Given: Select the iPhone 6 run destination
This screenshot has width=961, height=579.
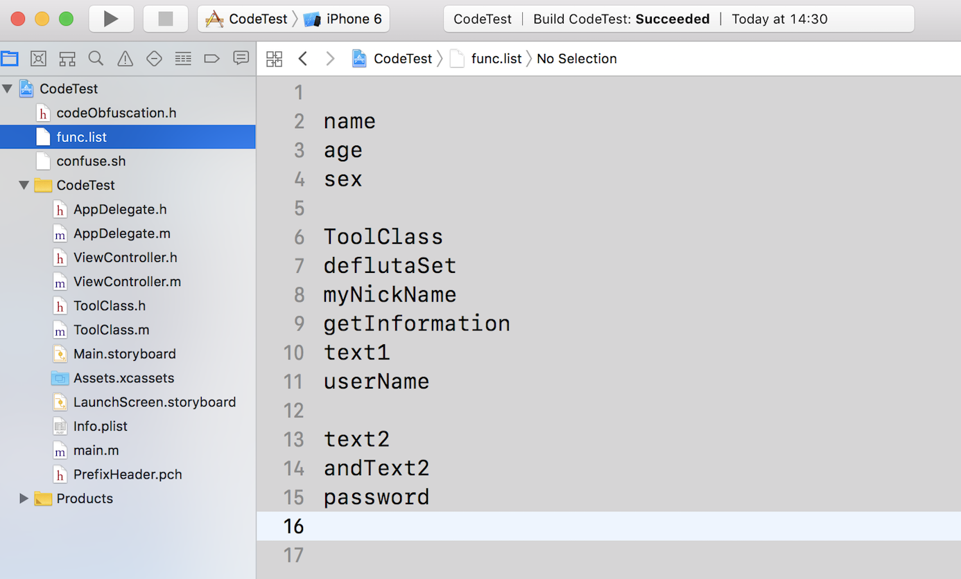Looking at the screenshot, I should click(345, 19).
